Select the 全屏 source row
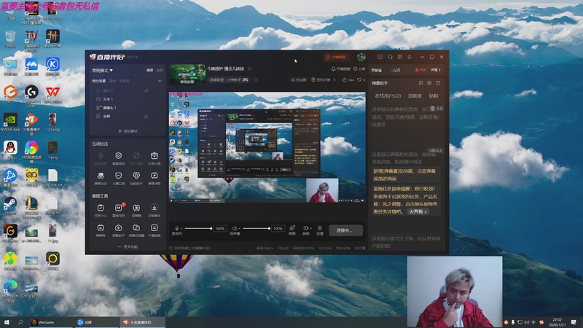 (126, 117)
